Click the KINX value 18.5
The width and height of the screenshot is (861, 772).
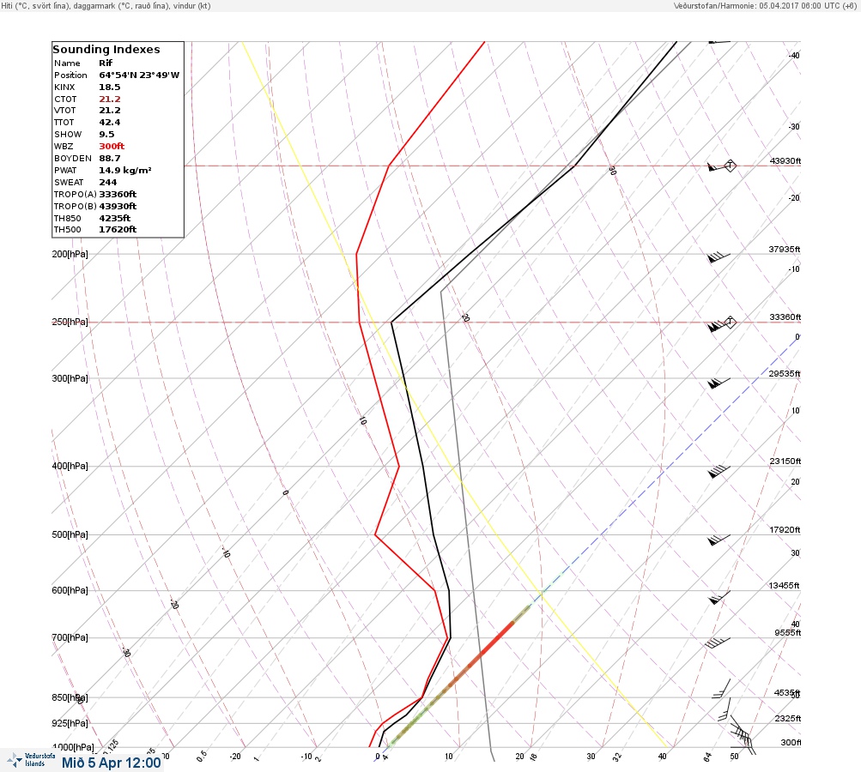pos(110,87)
